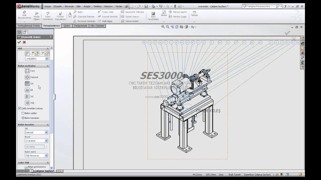
Task: Click Balon tool in ribbon
Action: pos(78,12)
